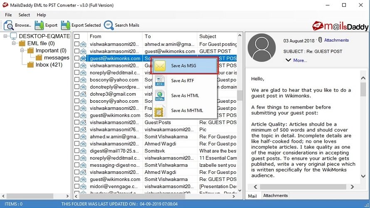The image size is (370, 208).
Task: Click the preview horizontal scrollbar thumb
Action: tap(303, 187)
